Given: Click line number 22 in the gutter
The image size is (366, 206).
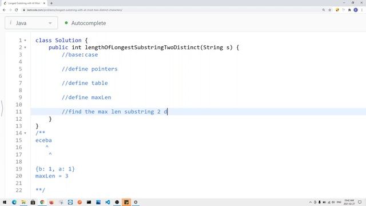Looking at the screenshot, I should 19,191.
